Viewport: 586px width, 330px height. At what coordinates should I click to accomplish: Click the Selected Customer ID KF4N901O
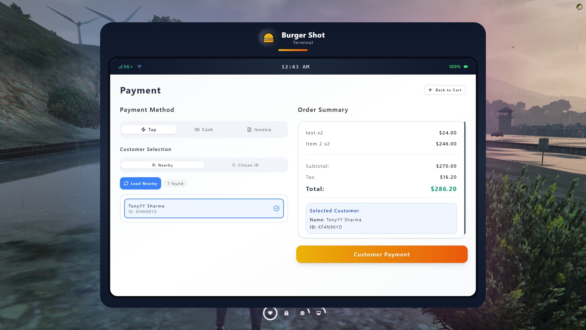[326, 227]
